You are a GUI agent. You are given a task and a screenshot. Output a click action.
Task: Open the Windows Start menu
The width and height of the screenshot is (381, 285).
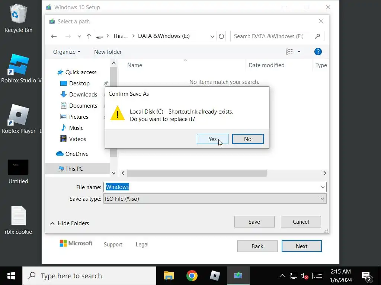11,276
